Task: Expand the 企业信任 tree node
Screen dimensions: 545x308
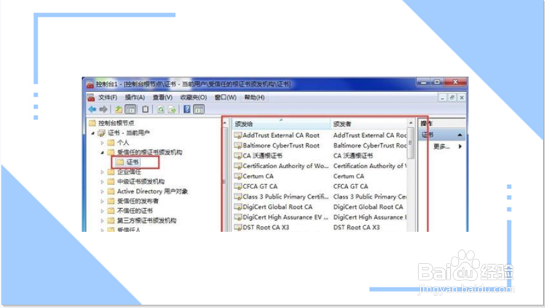Action: [x=102, y=172]
